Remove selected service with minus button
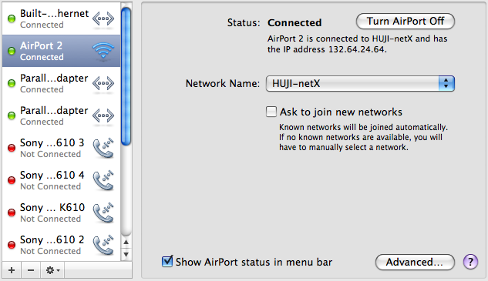Screen dimensions: 488x281 coord(31,270)
